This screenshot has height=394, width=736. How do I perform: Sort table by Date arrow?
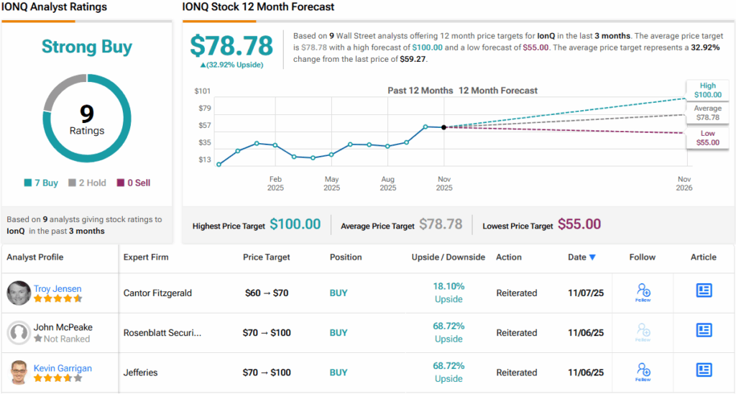592,257
